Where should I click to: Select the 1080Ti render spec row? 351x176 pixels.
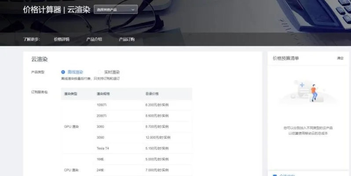click(102, 105)
